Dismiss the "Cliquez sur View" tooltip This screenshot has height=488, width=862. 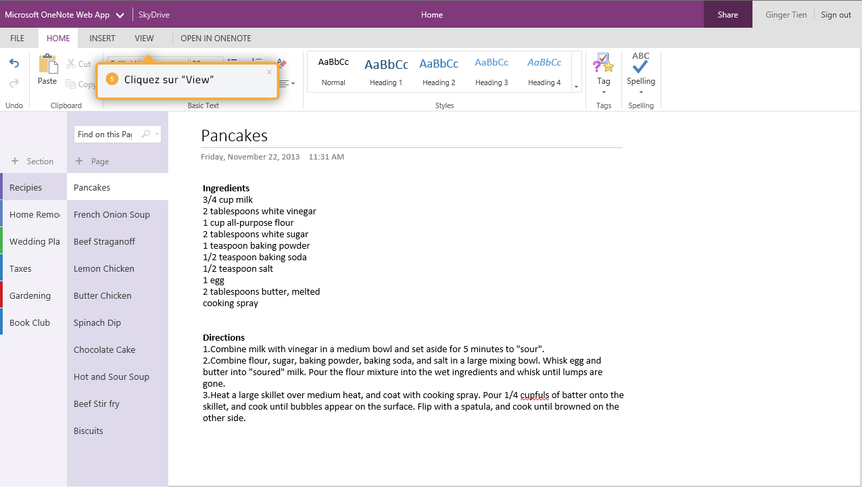(x=268, y=71)
